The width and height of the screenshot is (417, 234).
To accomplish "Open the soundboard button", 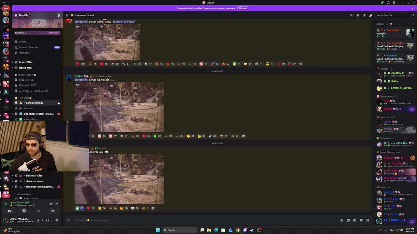I will pyautogui.click(x=53, y=211).
